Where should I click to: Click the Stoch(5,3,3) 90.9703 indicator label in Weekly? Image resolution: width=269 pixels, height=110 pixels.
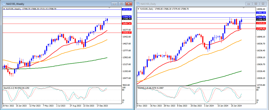pos(17,88)
